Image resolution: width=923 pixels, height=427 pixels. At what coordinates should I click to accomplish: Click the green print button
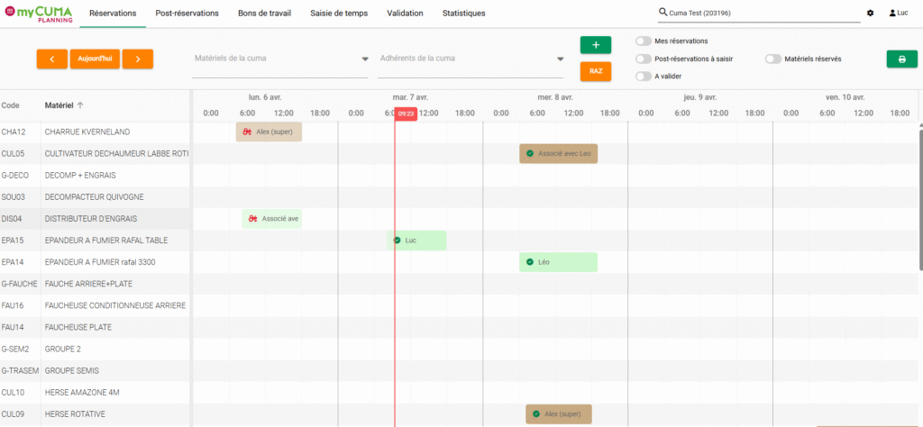(x=901, y=59)
